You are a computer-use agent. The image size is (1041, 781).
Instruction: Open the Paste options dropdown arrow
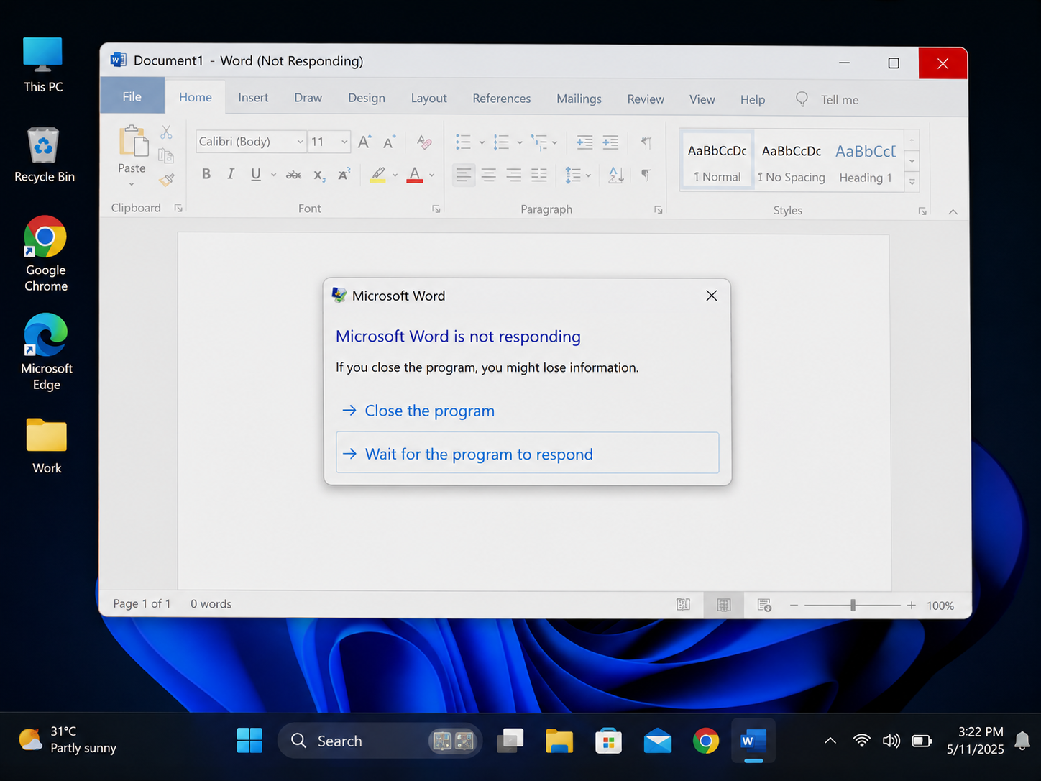[x=132, y=184]
